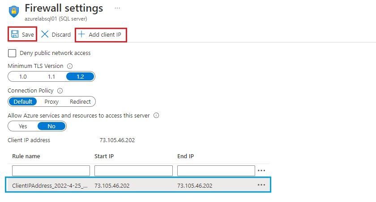Click the Save disk icon

15,34
